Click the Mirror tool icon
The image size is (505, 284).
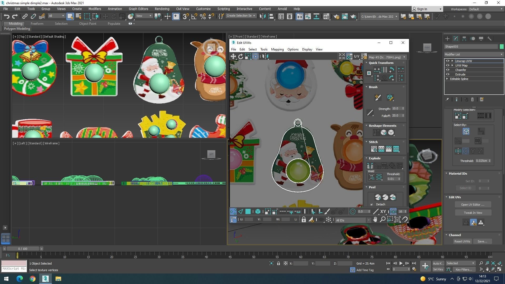(x=262, y=16)
